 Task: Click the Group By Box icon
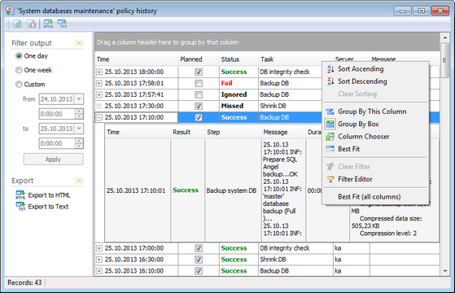[330, 124]
